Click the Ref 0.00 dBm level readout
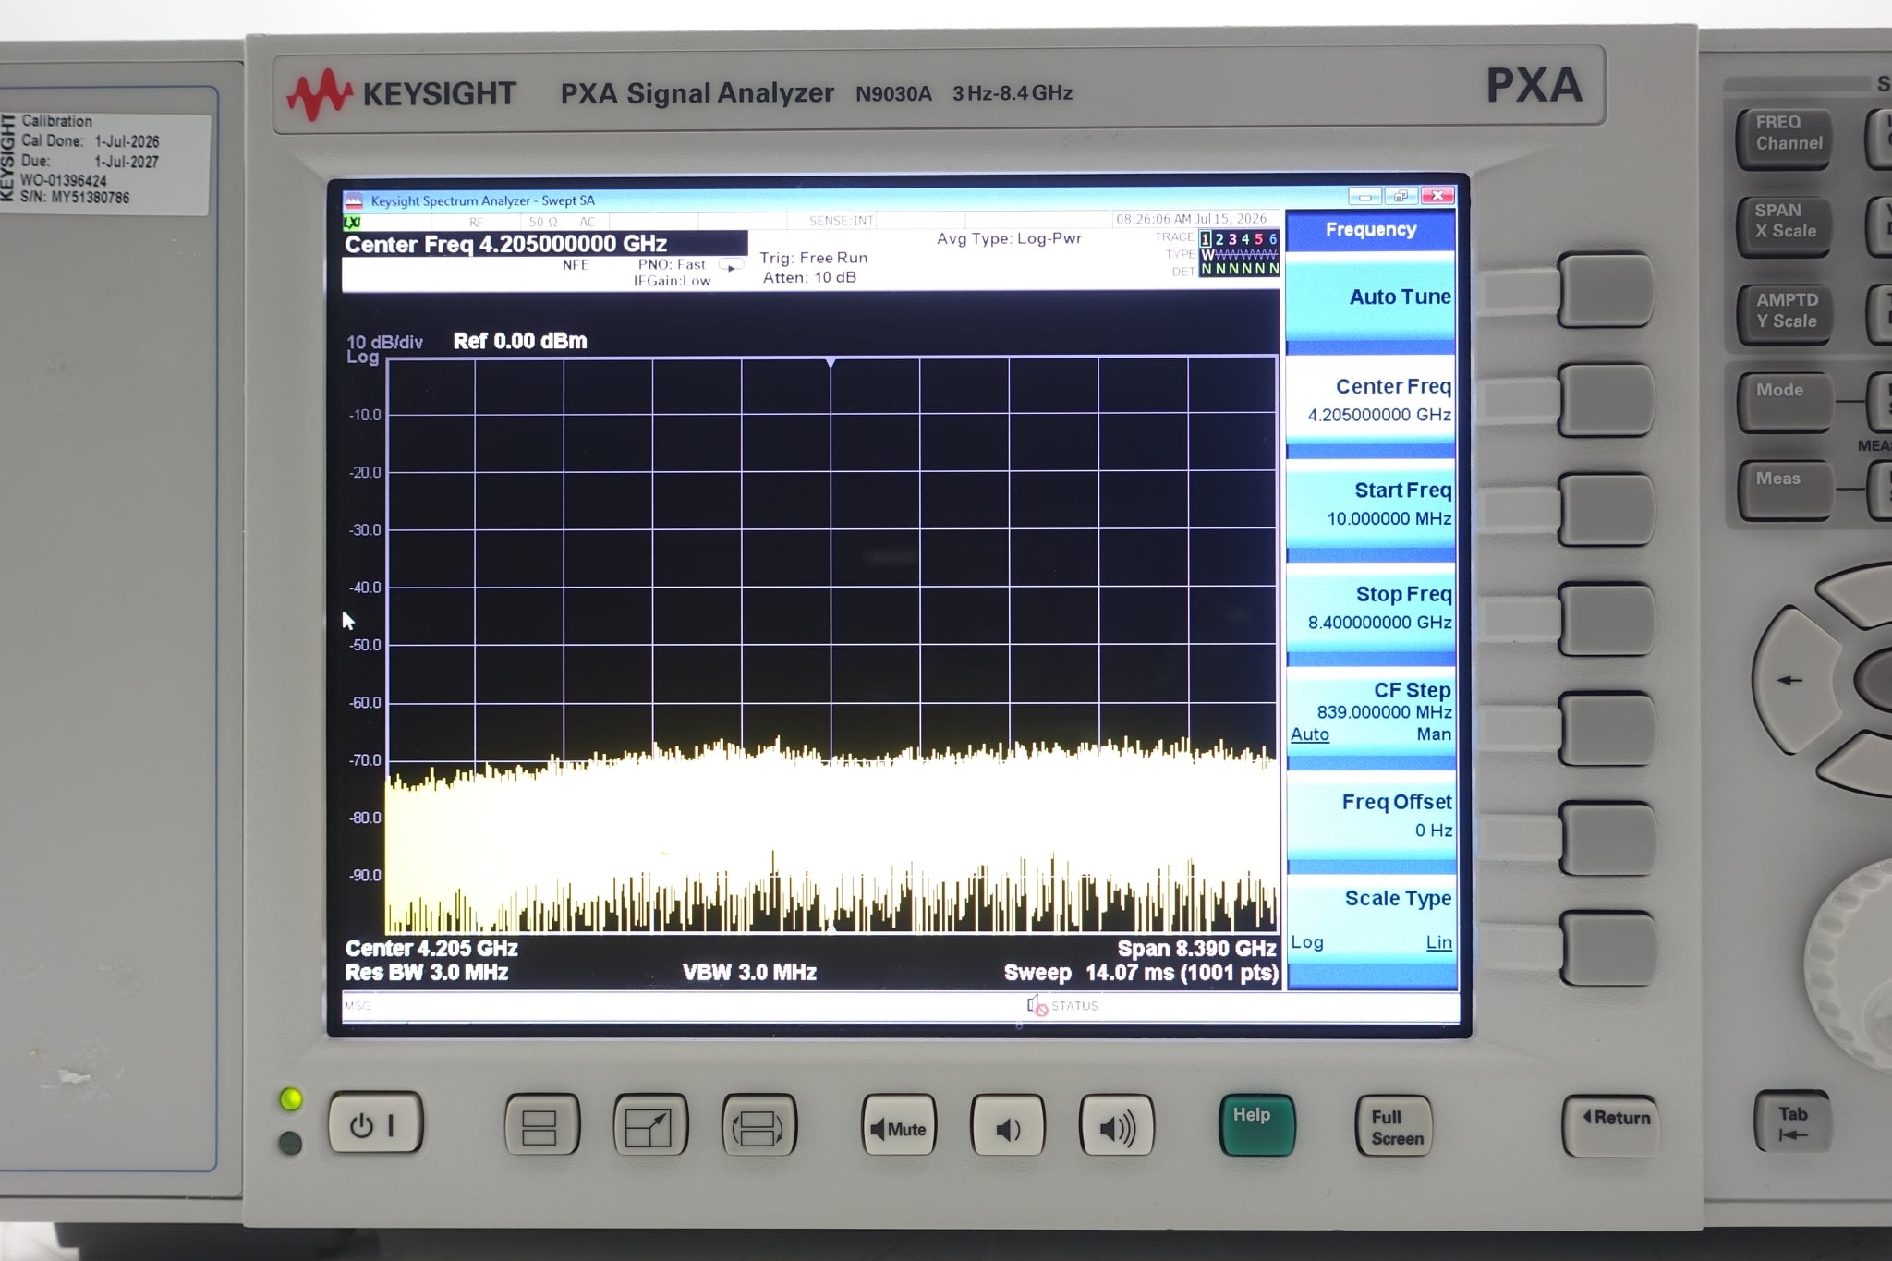Viewport: 1892px width, 1261px height. point(520,341)
